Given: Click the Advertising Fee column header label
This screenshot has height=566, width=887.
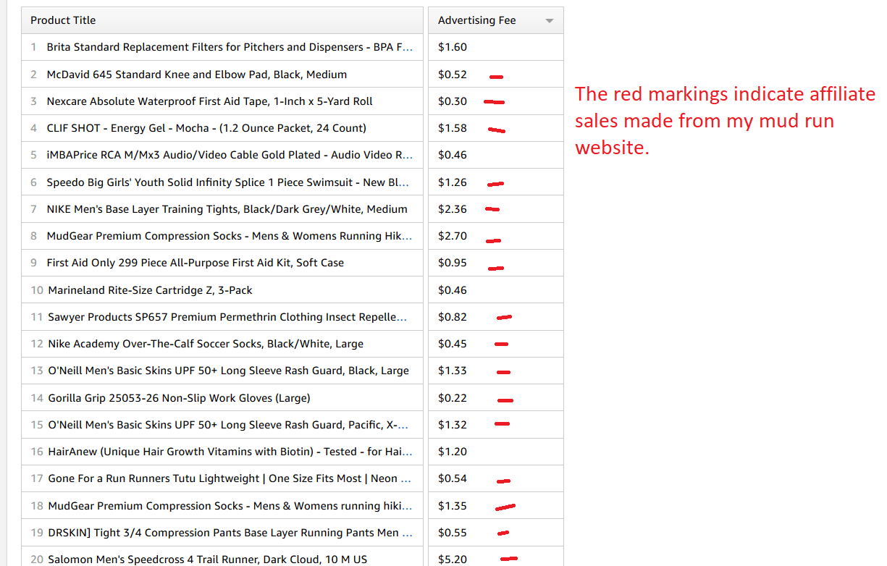Looking at the screenshot, I should (477, 20).
